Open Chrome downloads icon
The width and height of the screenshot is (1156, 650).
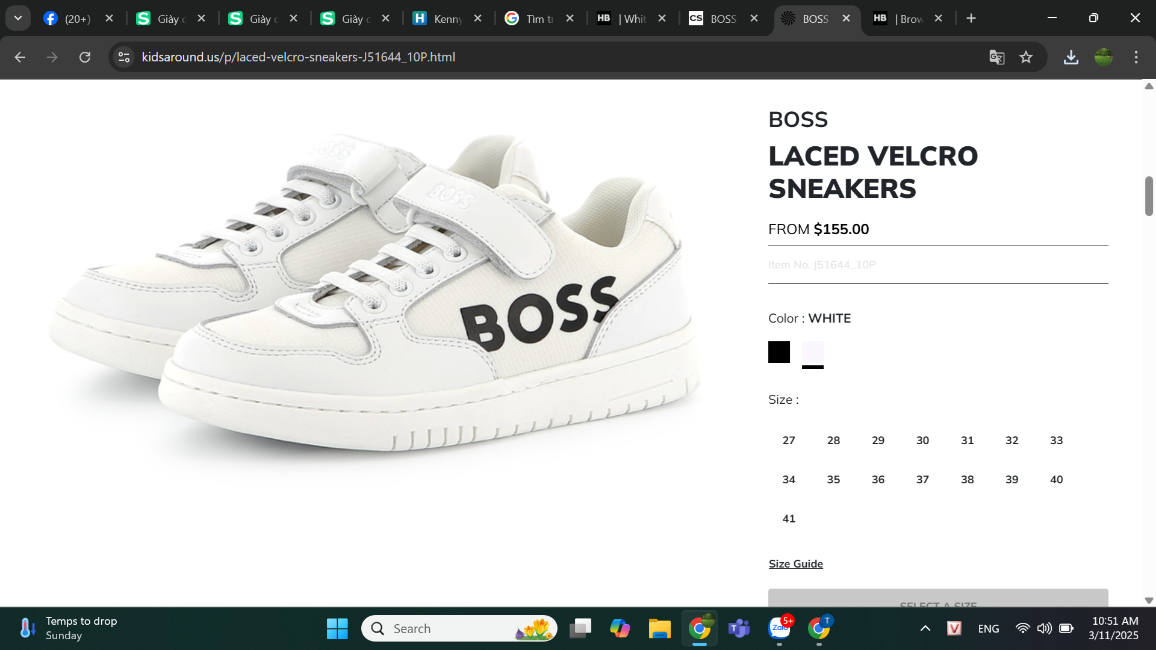[1071, 57]
